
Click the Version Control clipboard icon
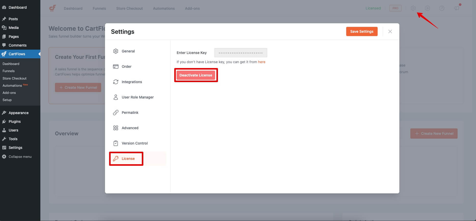[116, 143]
